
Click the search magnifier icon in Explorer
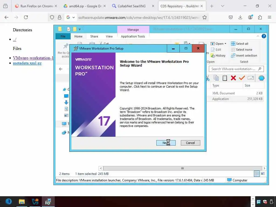260,69
